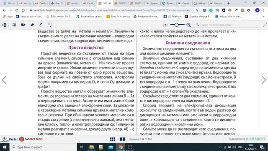Switch to two-page view
268x151 pixels.
coord(122,139)
